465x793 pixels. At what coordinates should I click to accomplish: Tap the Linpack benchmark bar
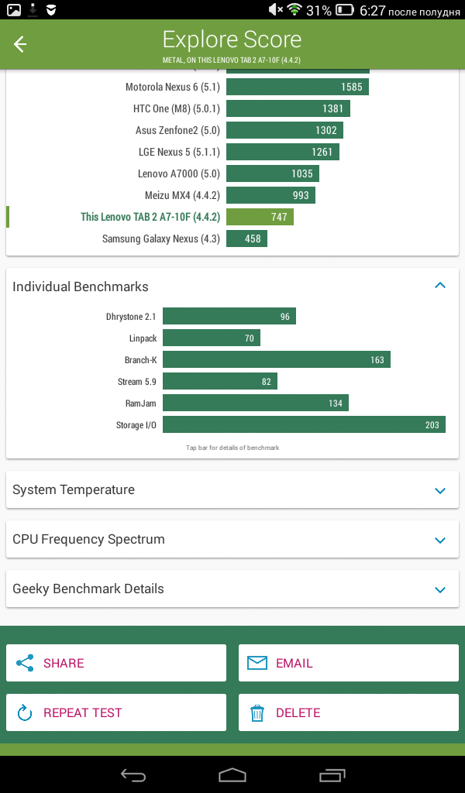tap(212, 338)
